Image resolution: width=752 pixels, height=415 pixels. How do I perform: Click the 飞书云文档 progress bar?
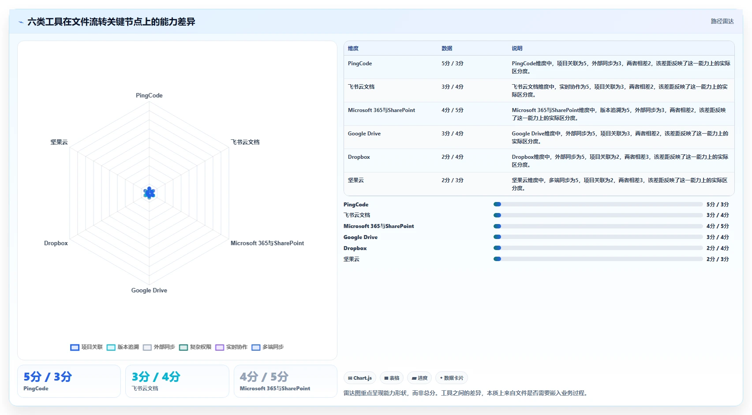pyautogui.click(x=598, y=215)
